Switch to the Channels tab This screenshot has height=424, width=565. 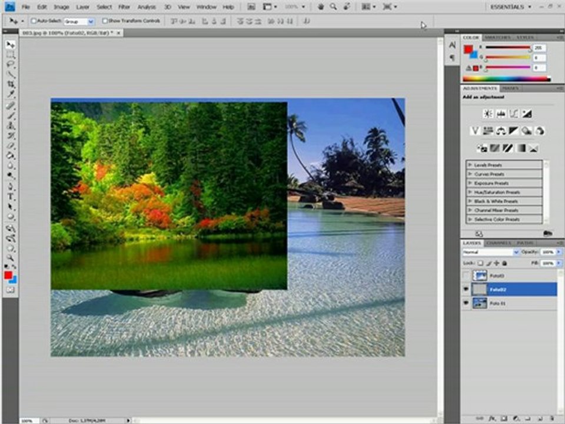coord(498,243)
